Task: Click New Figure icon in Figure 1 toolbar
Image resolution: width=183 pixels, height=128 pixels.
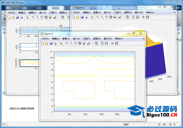Action: pos(9,17)
